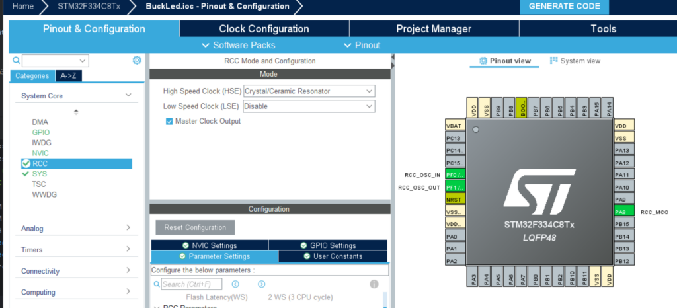Select the Categories tab
This screenshot has width=677, height=308.
32,76
